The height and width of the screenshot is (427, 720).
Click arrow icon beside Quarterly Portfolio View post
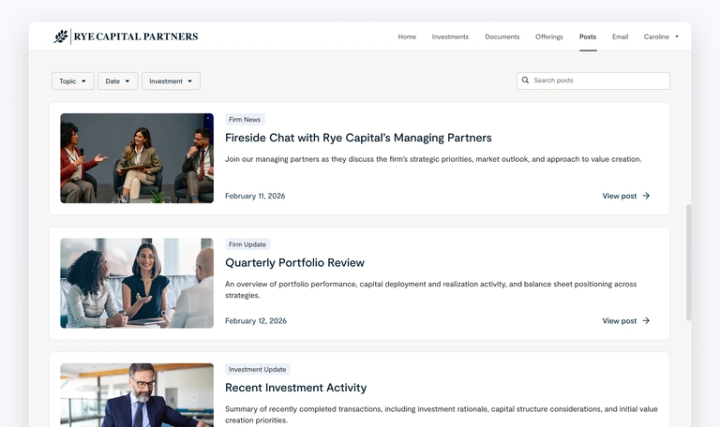click(646, 321)
